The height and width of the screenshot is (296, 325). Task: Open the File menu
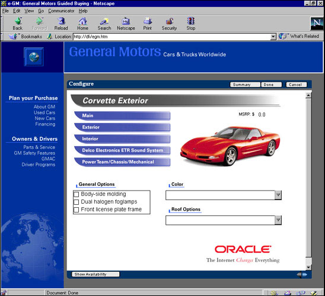click(5, 11)
